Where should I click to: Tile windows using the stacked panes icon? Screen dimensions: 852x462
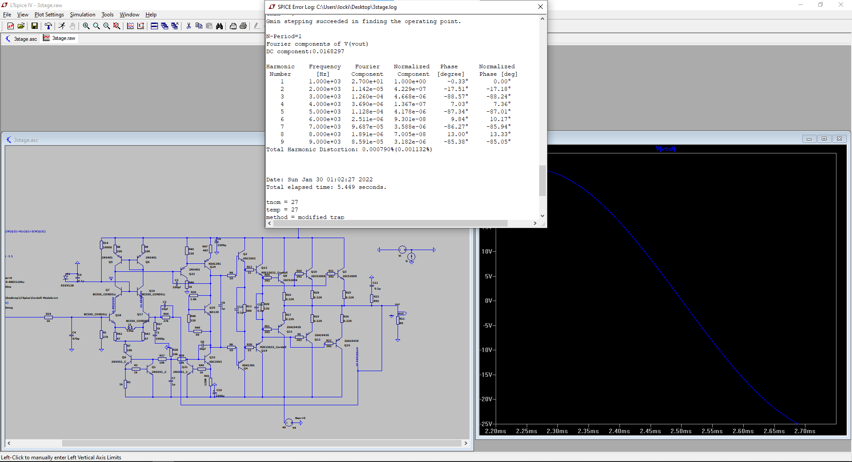point(154,26)
